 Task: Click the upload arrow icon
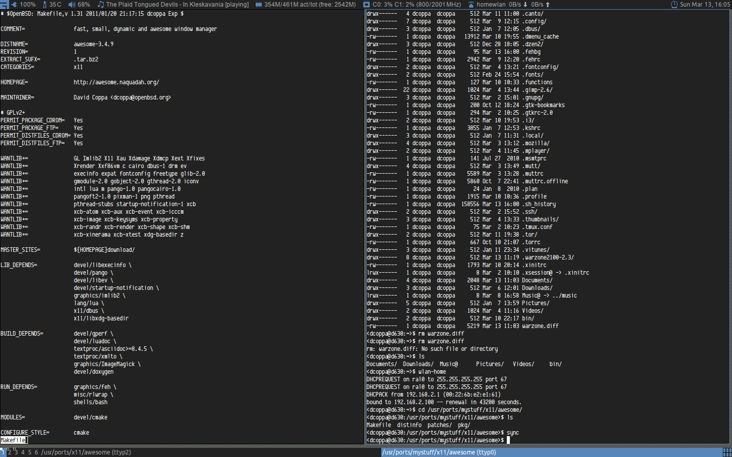point(547,5)
